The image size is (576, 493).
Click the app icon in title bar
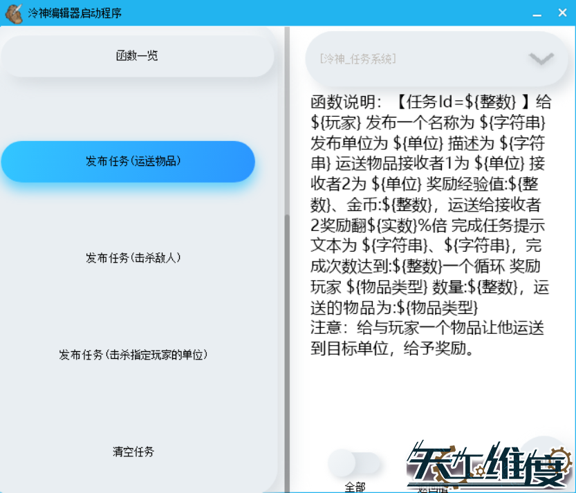click(x=12, y=12)
